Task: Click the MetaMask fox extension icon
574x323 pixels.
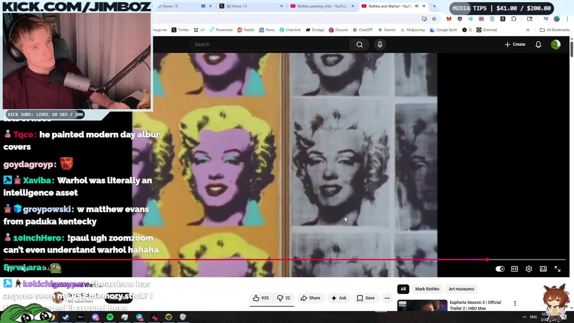Action: click(x=449, y=19)
